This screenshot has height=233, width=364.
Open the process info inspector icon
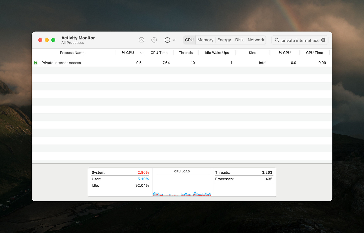coord(154,40)
